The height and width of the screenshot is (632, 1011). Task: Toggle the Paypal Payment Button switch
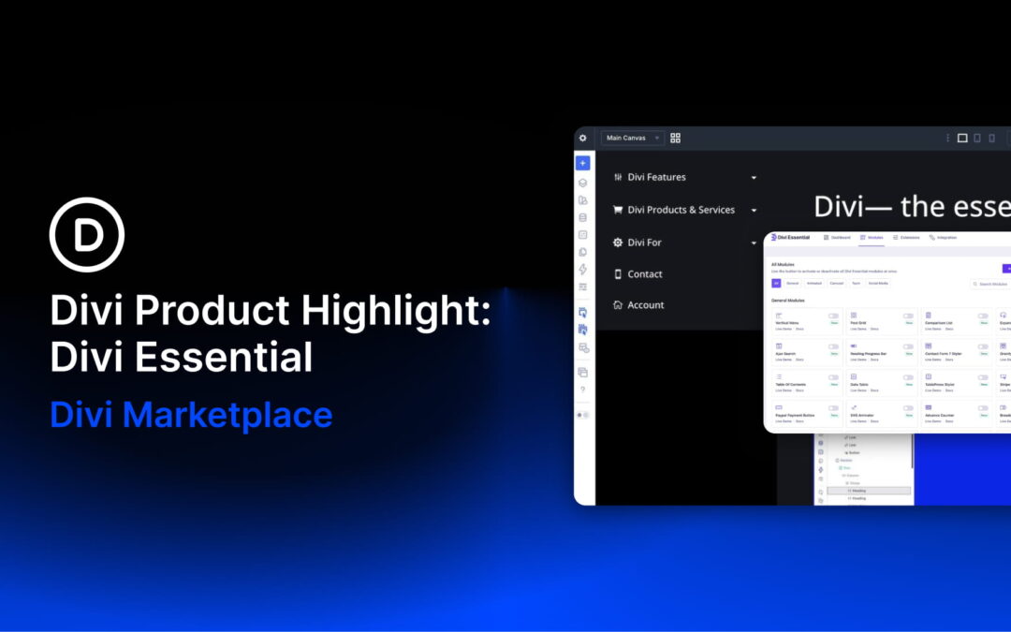[x=834, y=408]
